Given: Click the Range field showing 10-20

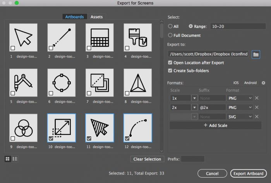Looking at the screenshot, I should coord(238,26).
